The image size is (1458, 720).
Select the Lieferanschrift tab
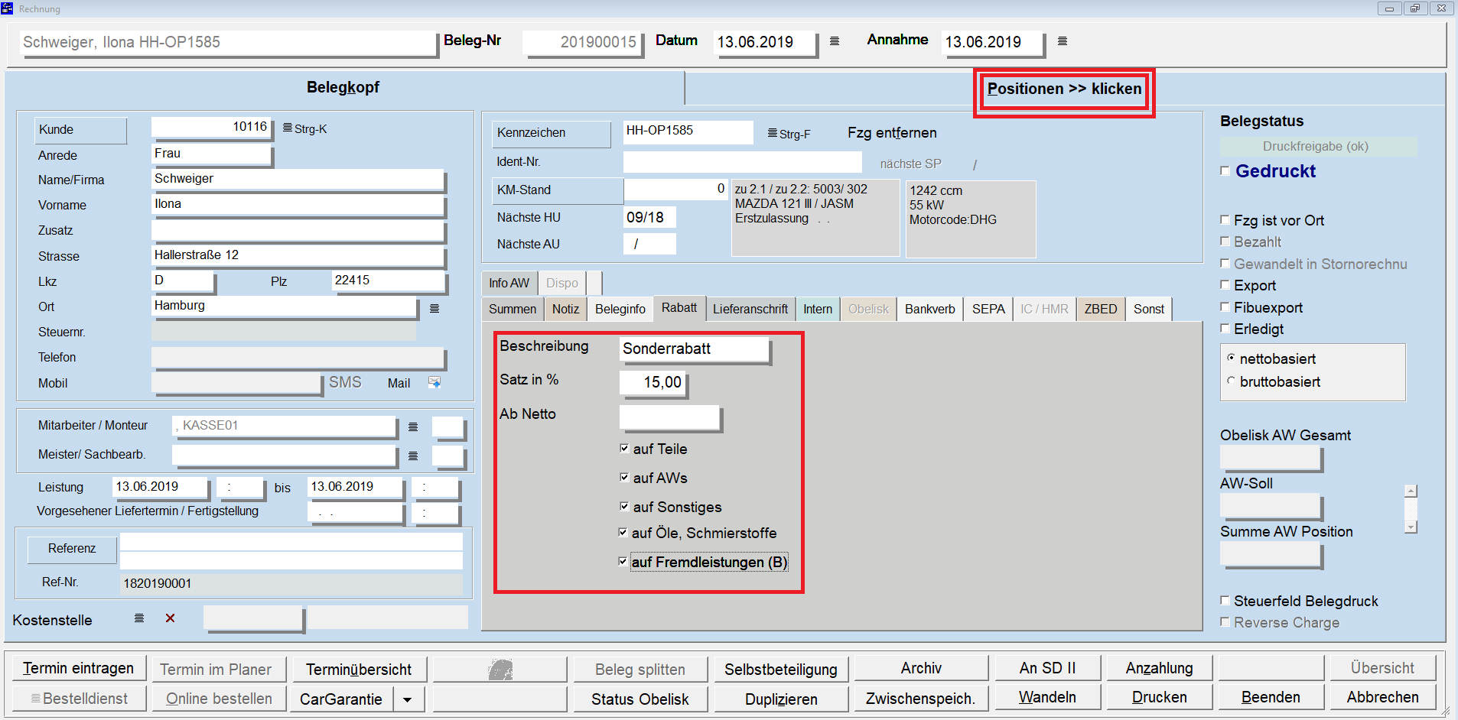click(x=750, y=309)
